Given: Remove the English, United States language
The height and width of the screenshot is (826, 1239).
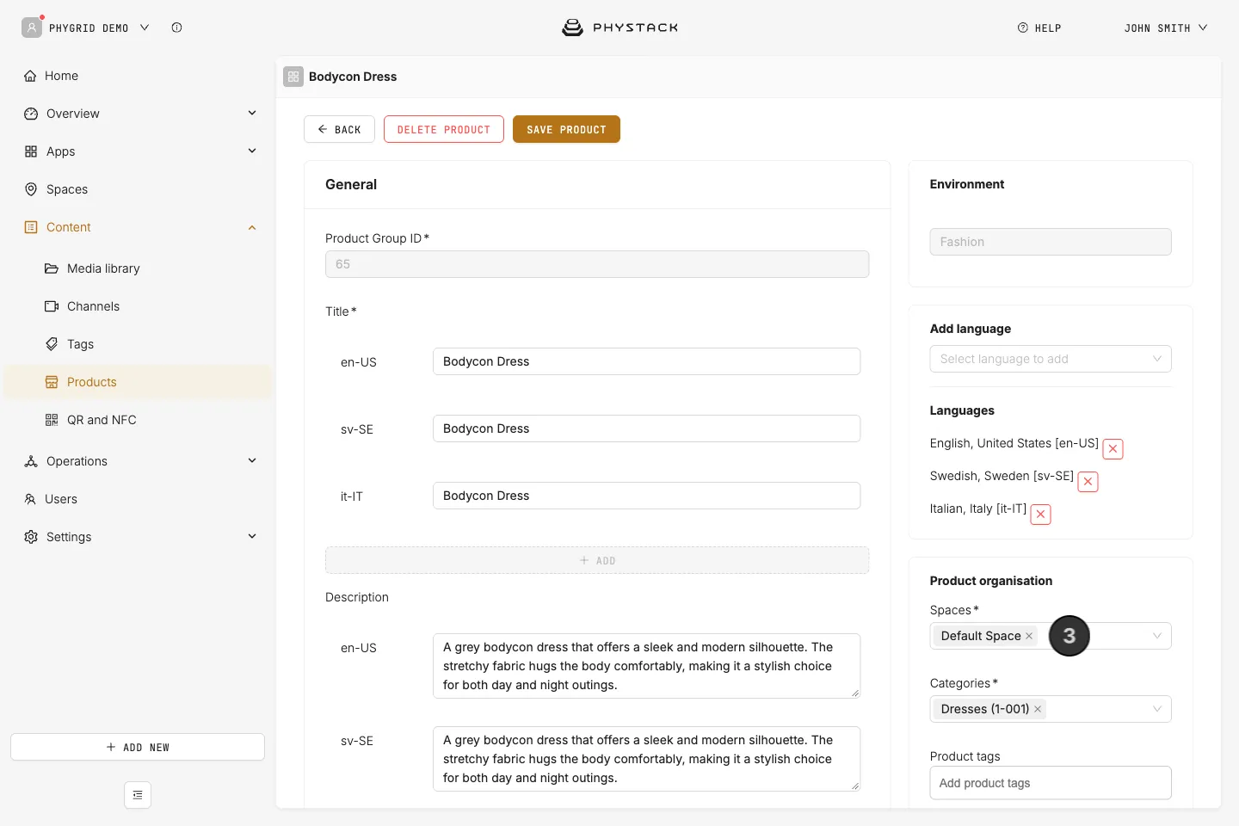Looking at the screenshot, I should [1113, 448].
